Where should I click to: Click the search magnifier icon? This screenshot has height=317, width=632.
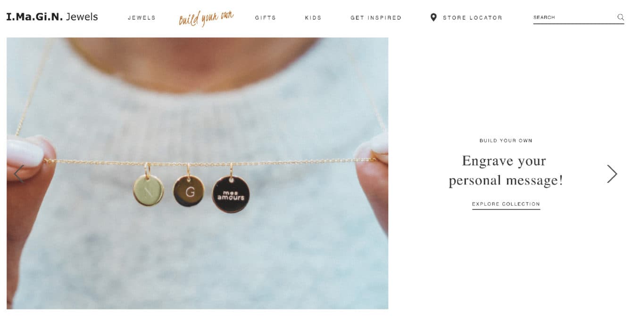[x=621, y=17]
